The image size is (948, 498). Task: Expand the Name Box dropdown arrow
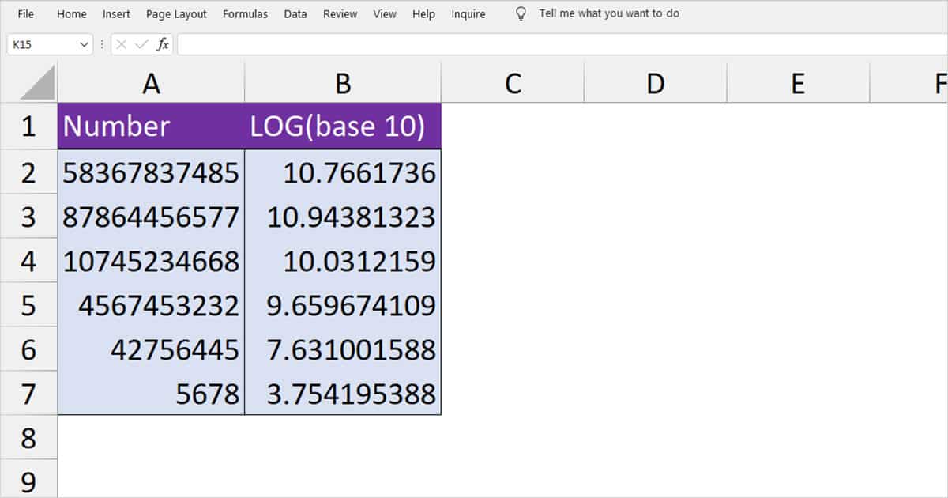[x=85, y=45]
